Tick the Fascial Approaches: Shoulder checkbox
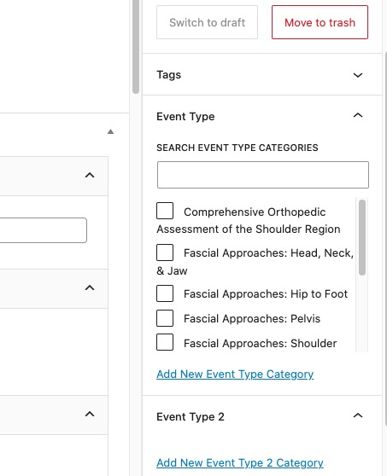 [165, 342]
